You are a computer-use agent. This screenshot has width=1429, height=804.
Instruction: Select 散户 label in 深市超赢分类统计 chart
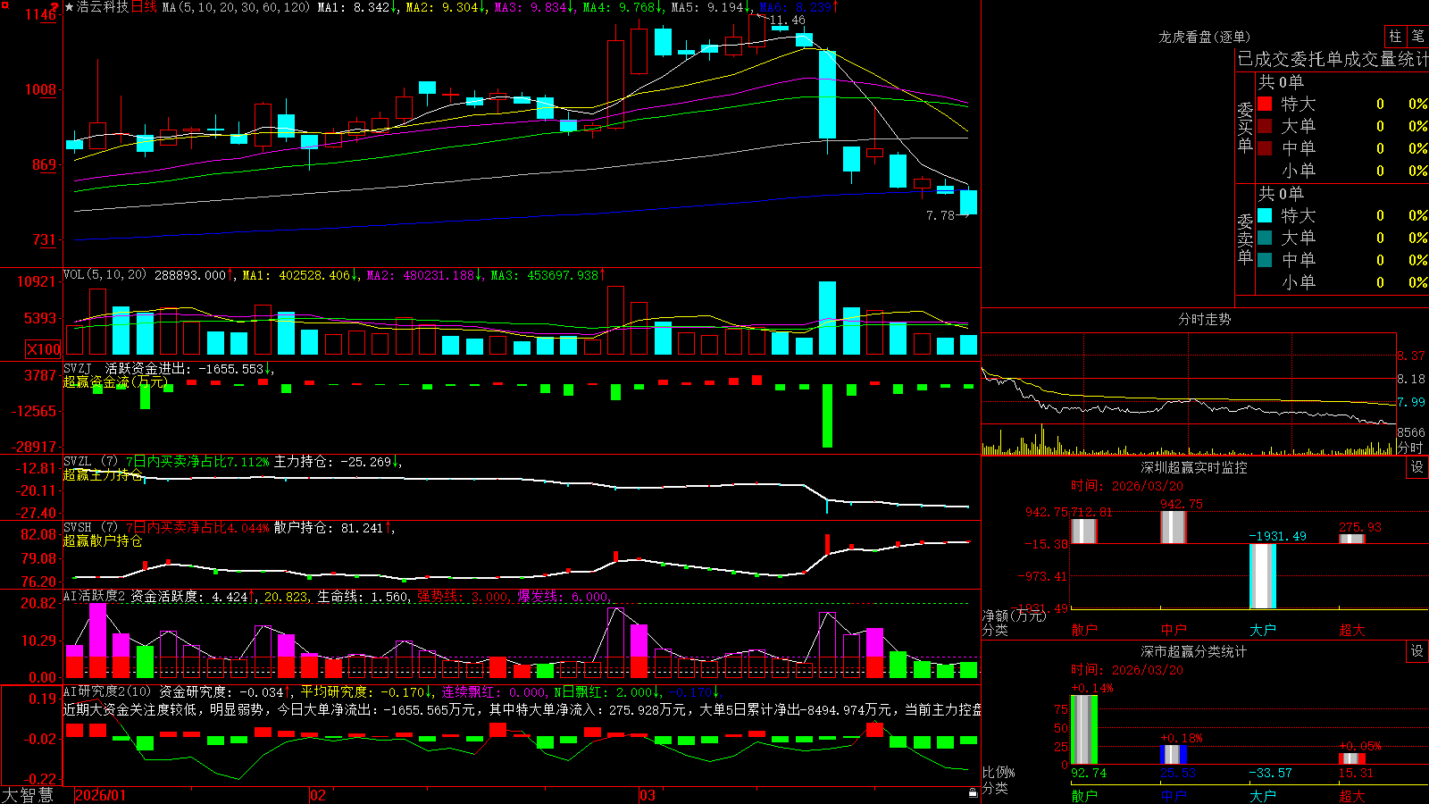[x=1084, y=795]
